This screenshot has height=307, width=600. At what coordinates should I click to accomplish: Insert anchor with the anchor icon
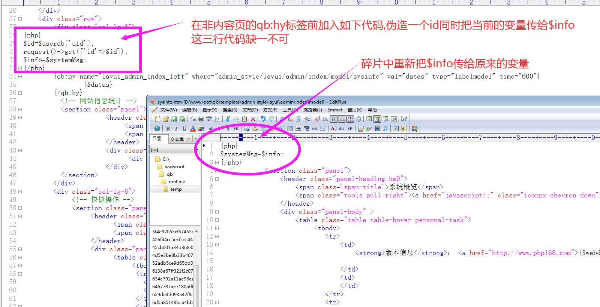[x=255, y=129]
